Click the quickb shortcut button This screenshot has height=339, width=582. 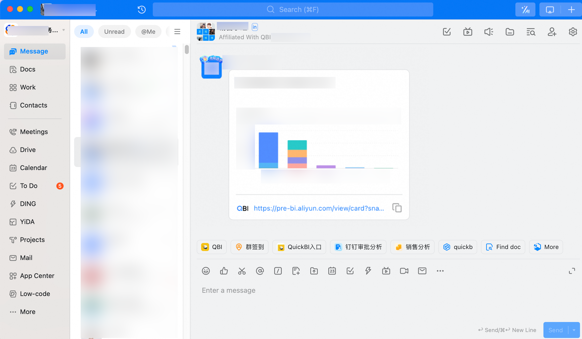[x=458, y=247]
